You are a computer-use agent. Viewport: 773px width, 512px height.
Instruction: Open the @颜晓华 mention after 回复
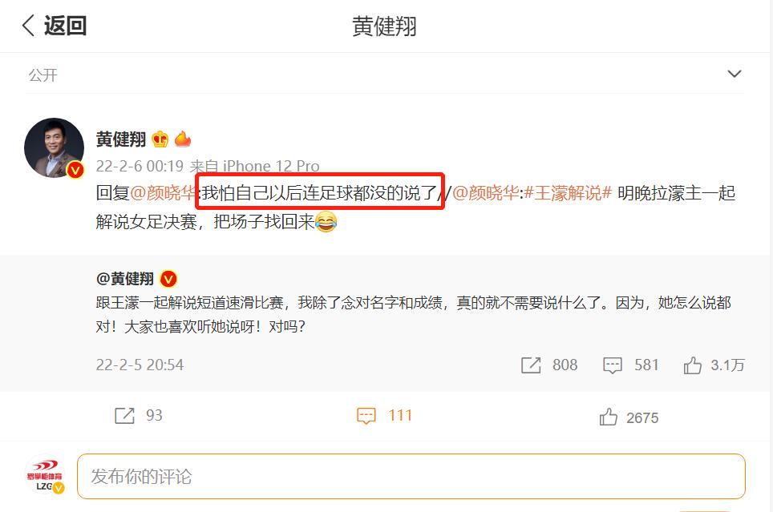click(x=163, y=192)
